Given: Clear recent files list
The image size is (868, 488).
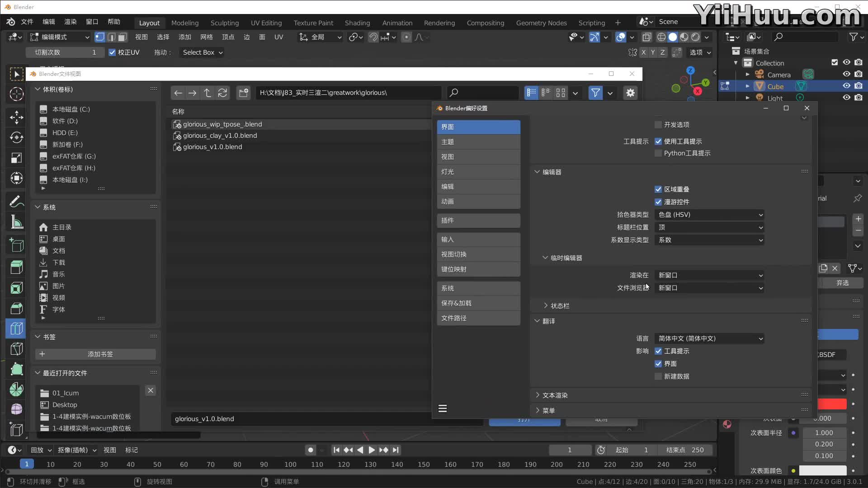Looking at the screenshot, I should pyautogui.click(x=151, y=390).
